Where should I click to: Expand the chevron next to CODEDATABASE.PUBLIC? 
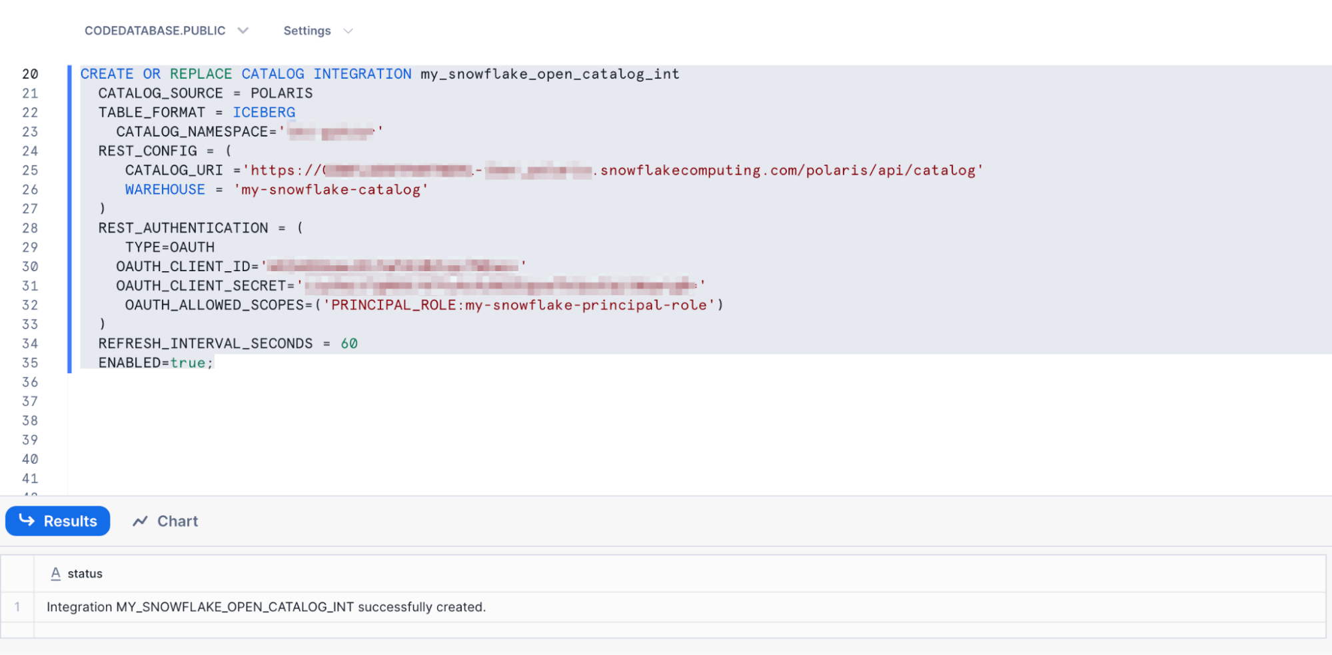coord(243,31)
